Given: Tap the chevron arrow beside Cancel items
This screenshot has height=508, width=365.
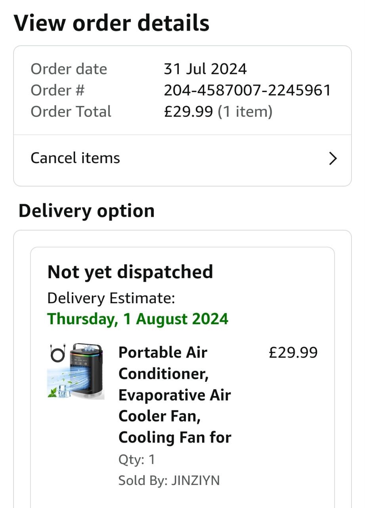Looking at the screenshot, I should (x=333, y=159).
